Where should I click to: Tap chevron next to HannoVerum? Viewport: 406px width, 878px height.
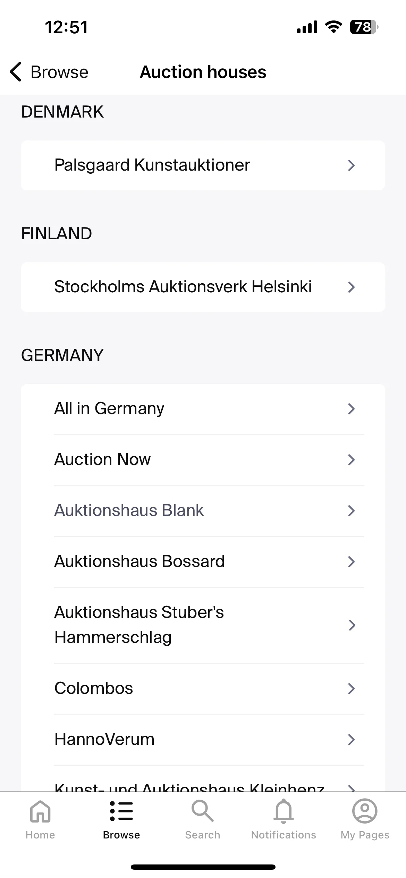coord(351,740)
